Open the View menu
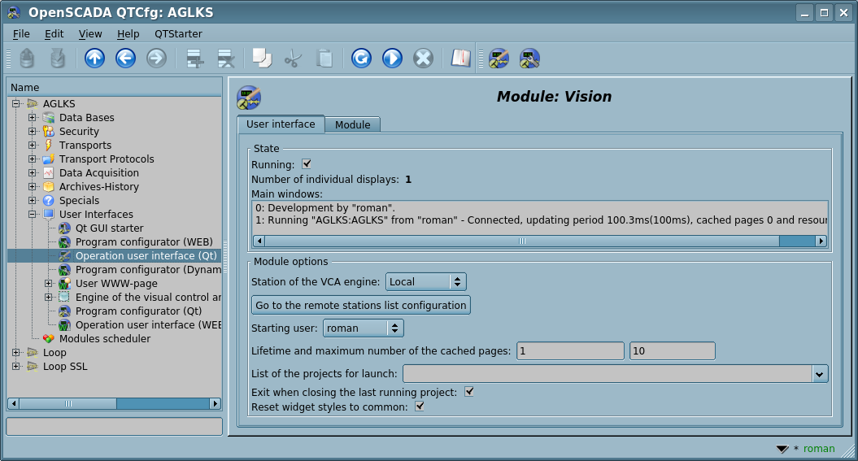 (x=89, y=34)
